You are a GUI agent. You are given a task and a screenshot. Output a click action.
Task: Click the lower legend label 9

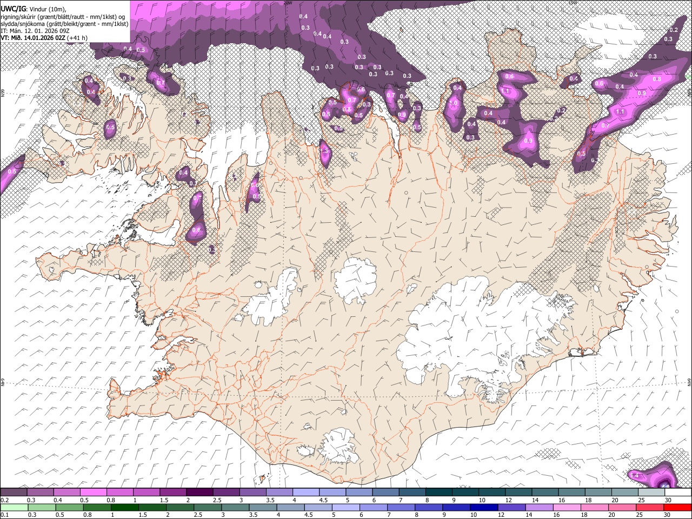445,515
